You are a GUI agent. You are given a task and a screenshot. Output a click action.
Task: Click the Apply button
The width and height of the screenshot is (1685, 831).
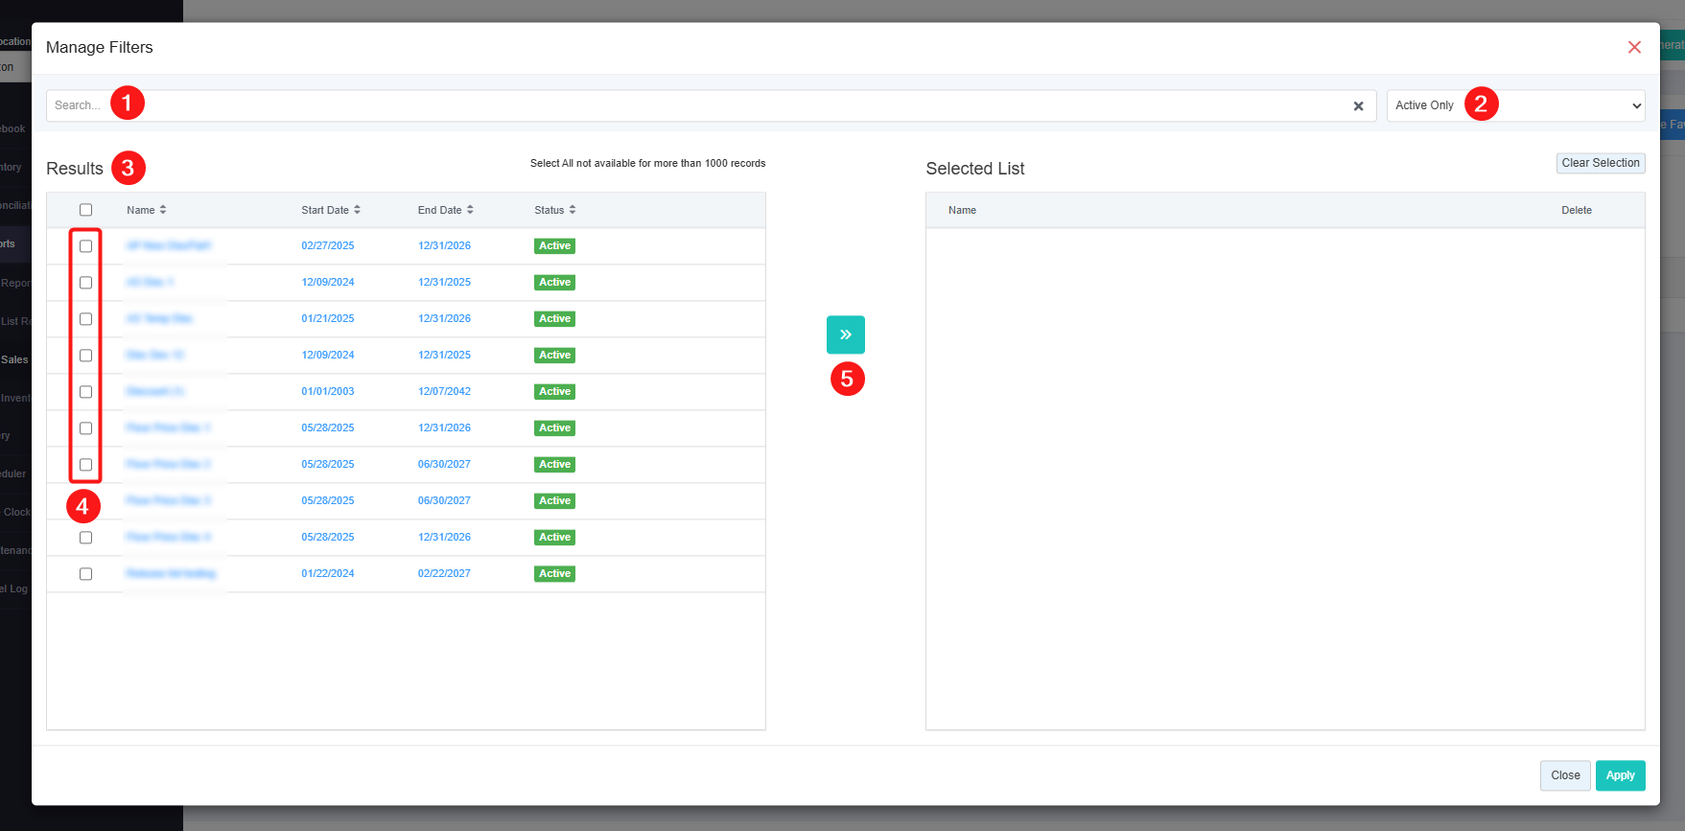[1620, 775]
